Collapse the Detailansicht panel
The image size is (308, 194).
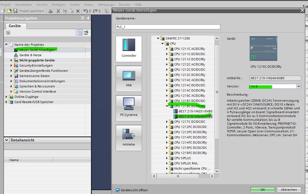click(6, 140)
